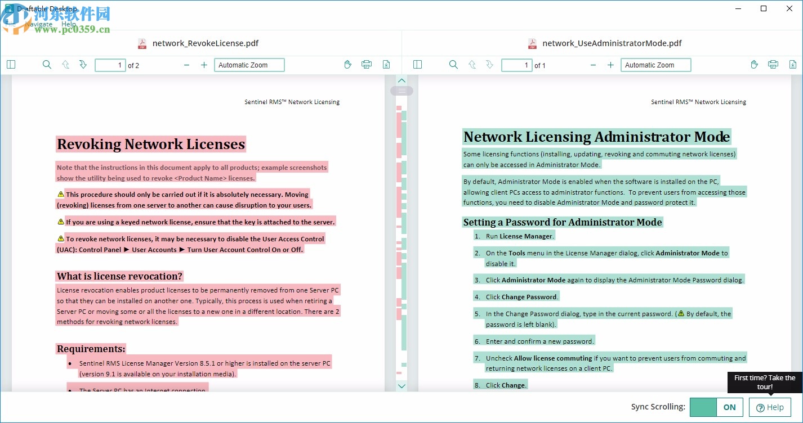Viewport: 803px width, 423px height.
Task: Zoom in the UseAdministratorMode document
Action: (610, 65)
